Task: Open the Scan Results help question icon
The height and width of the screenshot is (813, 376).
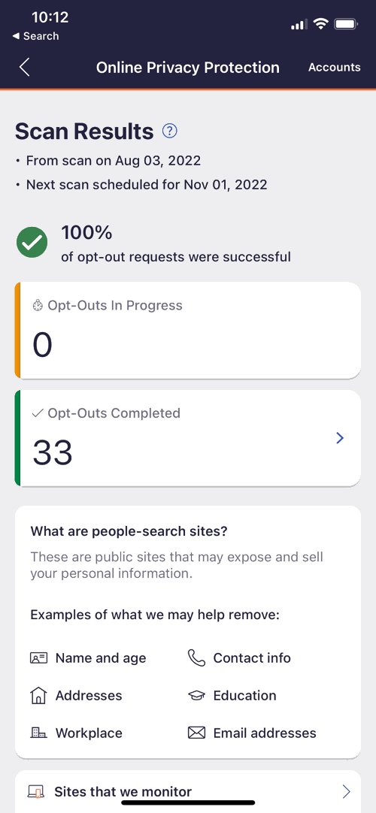Action: tap(170, 131)
